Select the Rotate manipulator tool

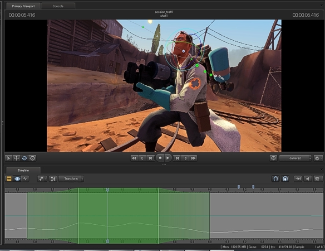pyautogui.click(x=24, y=158)
